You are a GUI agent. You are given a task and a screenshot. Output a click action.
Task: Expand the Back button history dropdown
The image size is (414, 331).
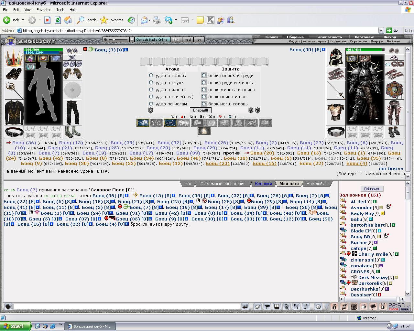point(23,20)
